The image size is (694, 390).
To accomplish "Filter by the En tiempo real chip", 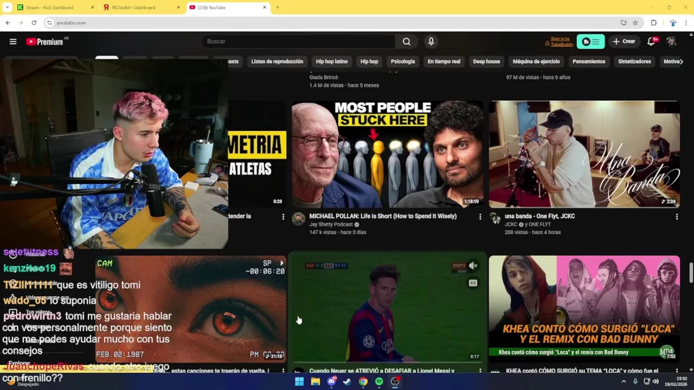I will 444,62.
